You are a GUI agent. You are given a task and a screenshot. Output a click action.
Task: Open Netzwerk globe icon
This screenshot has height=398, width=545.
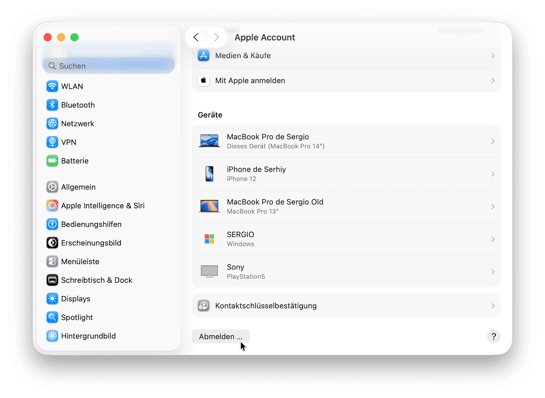coord(52,124)
